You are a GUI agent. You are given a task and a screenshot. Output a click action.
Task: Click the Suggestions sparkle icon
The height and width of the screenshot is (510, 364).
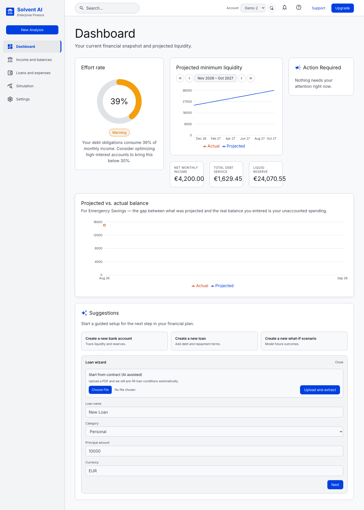[84, 313]
